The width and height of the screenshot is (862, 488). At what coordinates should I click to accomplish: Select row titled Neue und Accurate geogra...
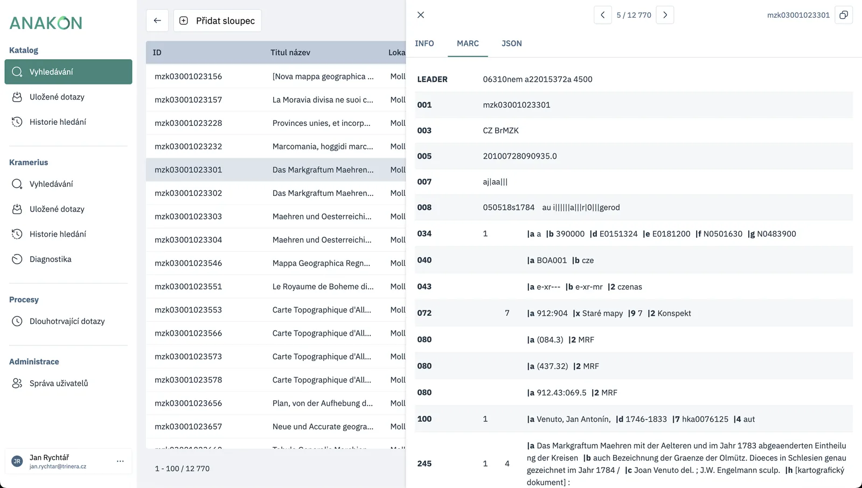coord(276,427)
